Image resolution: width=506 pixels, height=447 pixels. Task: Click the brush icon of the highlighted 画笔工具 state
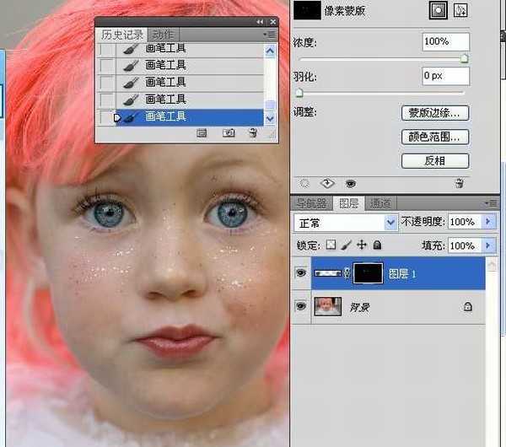click(132, 116)
